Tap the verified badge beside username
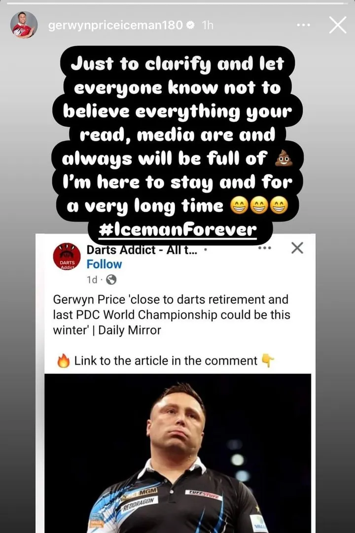The width and height of the screenshot is (355, 533). (191, 25)
